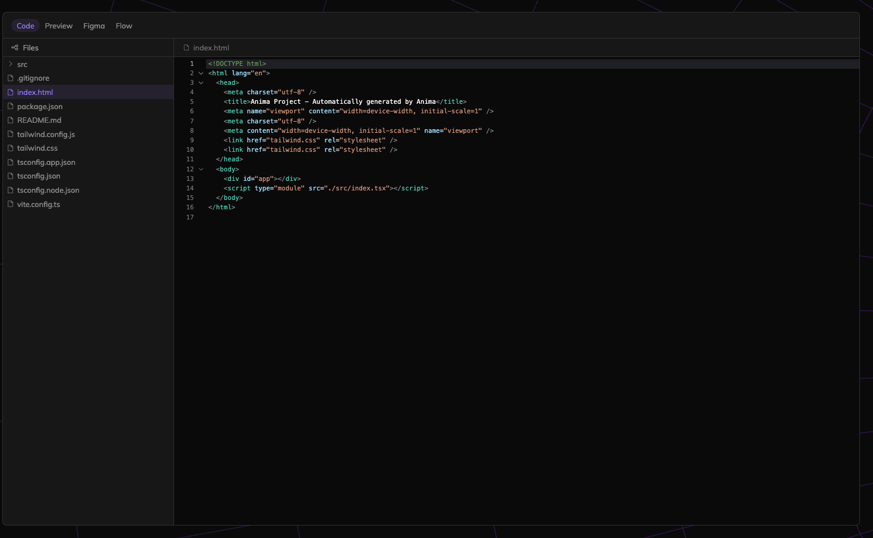Open tsconfig.json file

(x=88, y=176)
